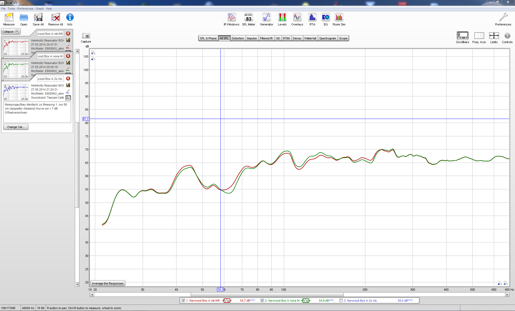This screenshot has height=311, width=515.
Task: Toggle 1/12 smoothing indicator on trace 1
Action: tap(227, 301)
